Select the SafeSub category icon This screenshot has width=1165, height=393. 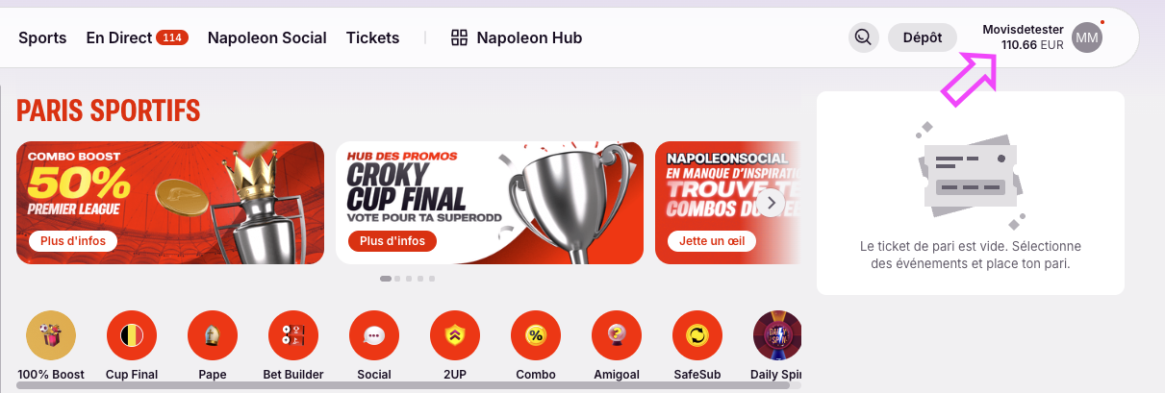pyautogui.click(x=697, y=335)
